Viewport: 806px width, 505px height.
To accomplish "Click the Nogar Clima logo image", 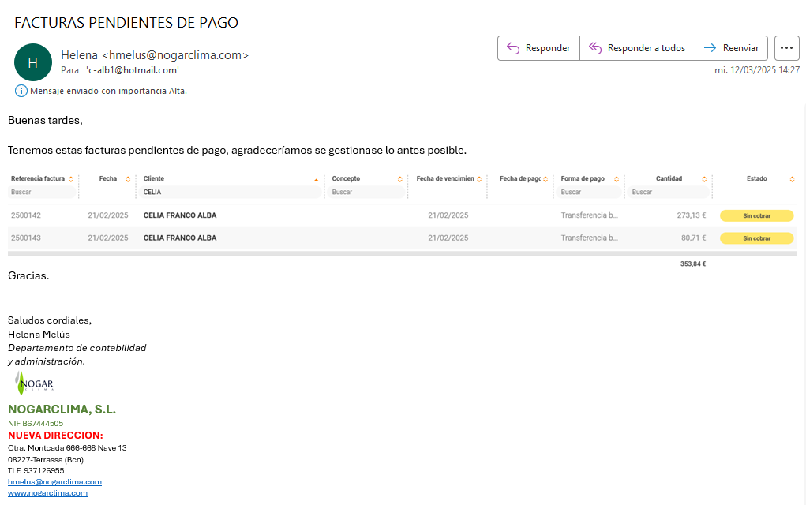I will pyautogui.click(x=35, y=384).
